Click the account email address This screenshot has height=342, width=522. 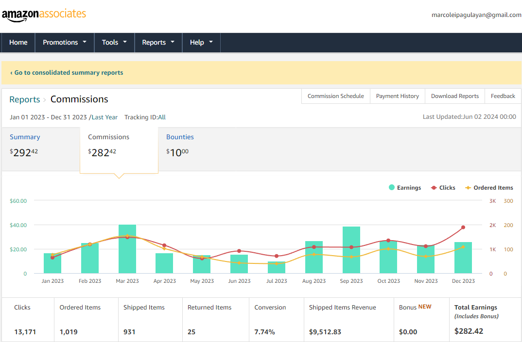click(x=476, y=15)
